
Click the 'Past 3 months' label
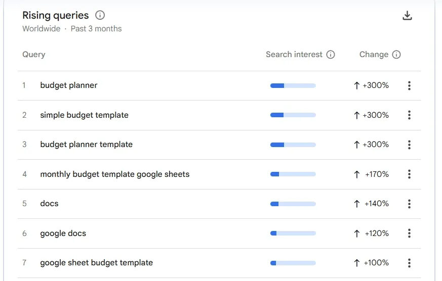tap(96, 29)
